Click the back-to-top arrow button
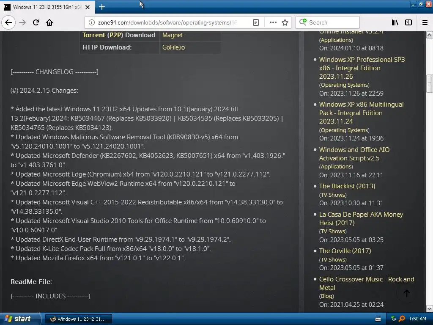The image size is (433, 325). [x=406, y=293]
